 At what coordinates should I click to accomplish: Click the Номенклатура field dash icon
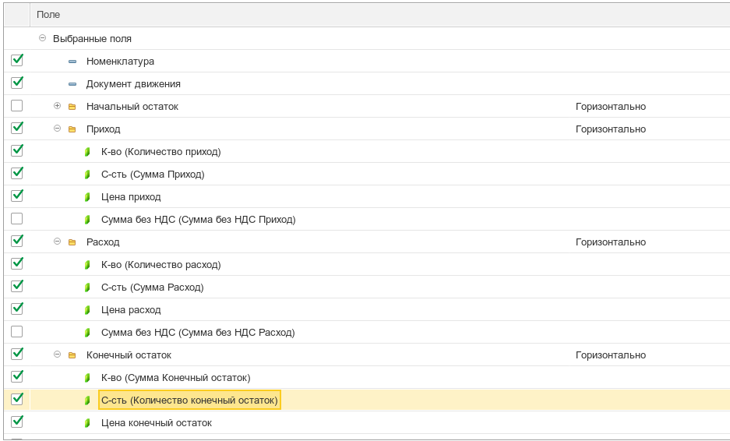pos(72,62)
